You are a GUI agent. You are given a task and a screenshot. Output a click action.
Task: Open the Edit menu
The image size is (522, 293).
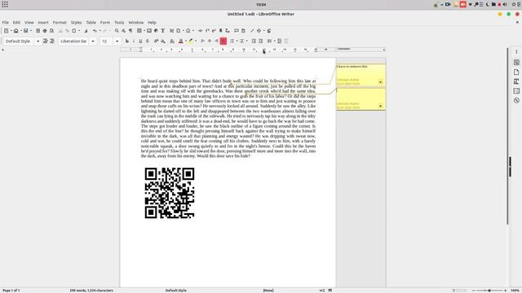pyautogui.click(x=16, y=23)
